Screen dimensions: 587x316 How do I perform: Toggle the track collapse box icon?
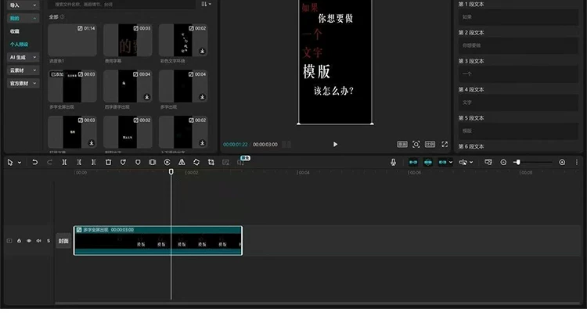click(x=9, y=241)
